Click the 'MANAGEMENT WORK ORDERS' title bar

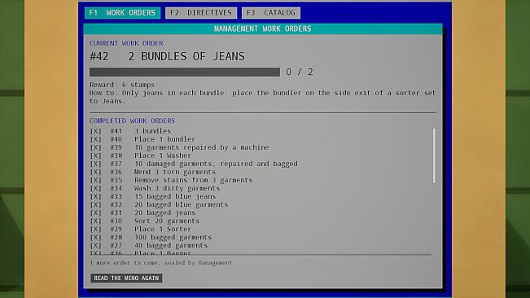(263, 28)
